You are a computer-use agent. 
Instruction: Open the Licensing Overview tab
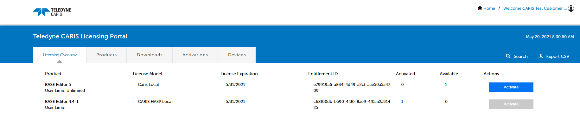(60, 55)
